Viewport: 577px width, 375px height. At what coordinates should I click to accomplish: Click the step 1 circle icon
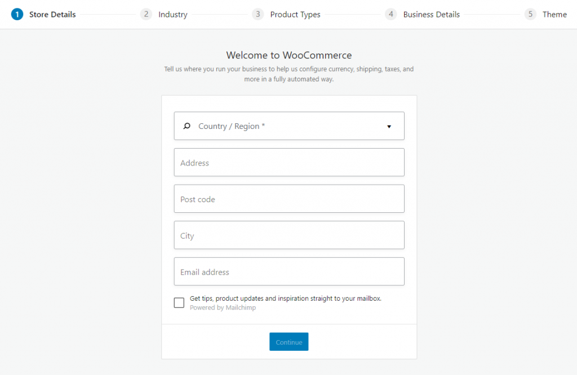pyautogui.click(x=17, y=15)
